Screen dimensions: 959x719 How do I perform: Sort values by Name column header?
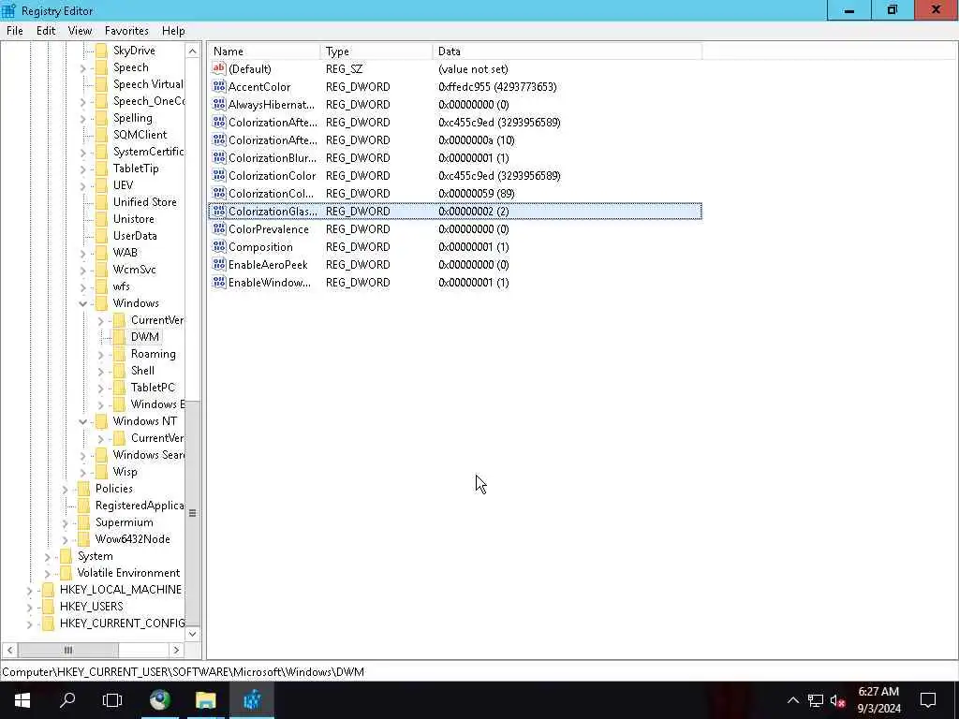pyautogui.click(x=263, y=51)
